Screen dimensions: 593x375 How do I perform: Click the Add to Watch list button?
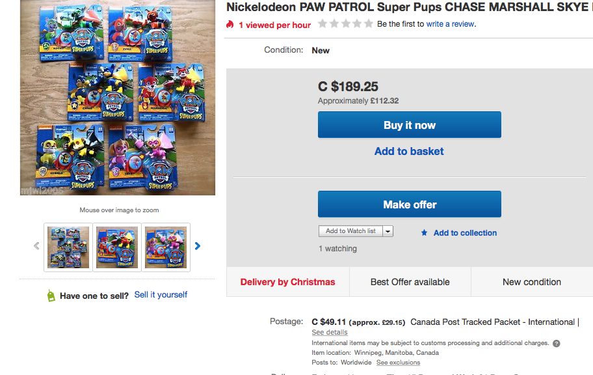[350, 231]
